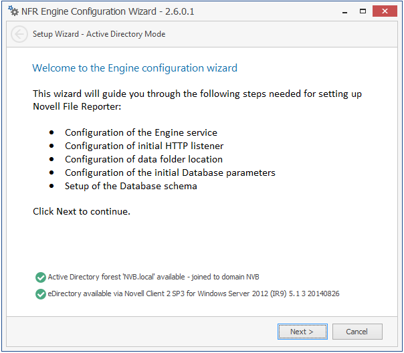This screenshot has height=353, width=404.
Task: Cancel the configuration wizard
Action: 357,332
